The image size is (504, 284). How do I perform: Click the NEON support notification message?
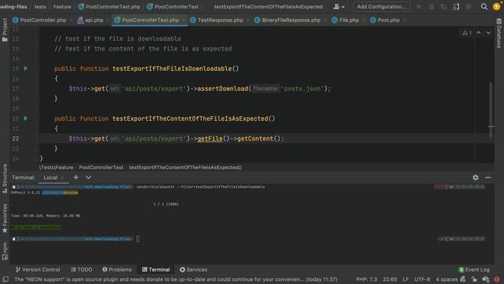(x=176, y=279)
